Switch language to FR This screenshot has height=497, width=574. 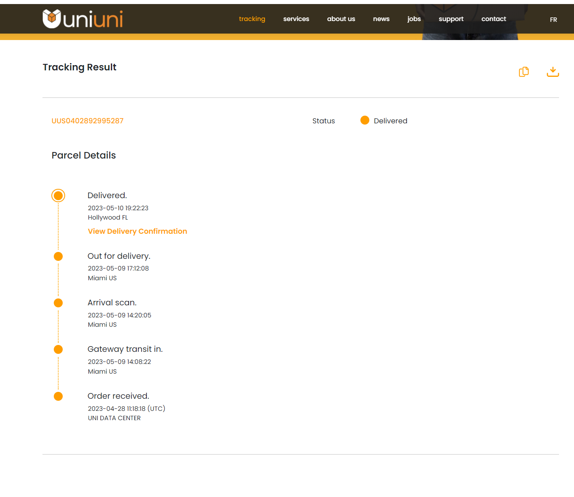tap(553, 20)
